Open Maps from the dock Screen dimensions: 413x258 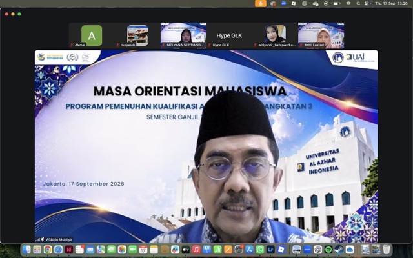[101, 250]
